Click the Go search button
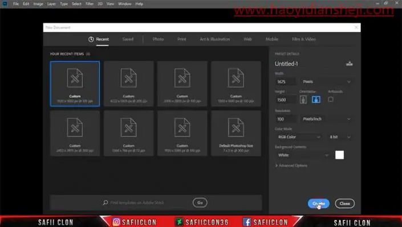Image resolution: width=402 pixels, height=227 pixels. [200, 203]
